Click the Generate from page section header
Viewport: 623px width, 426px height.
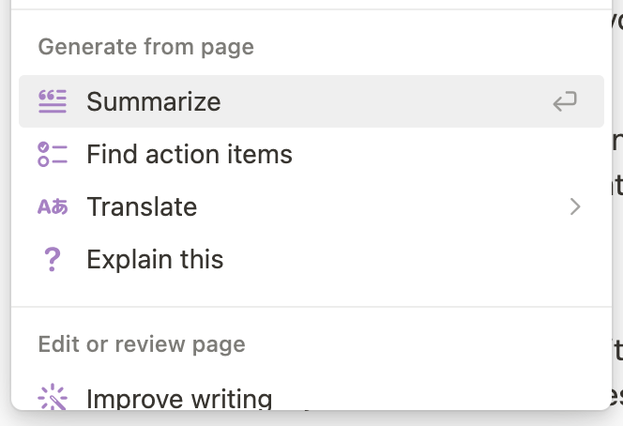[x=145, y=47]
